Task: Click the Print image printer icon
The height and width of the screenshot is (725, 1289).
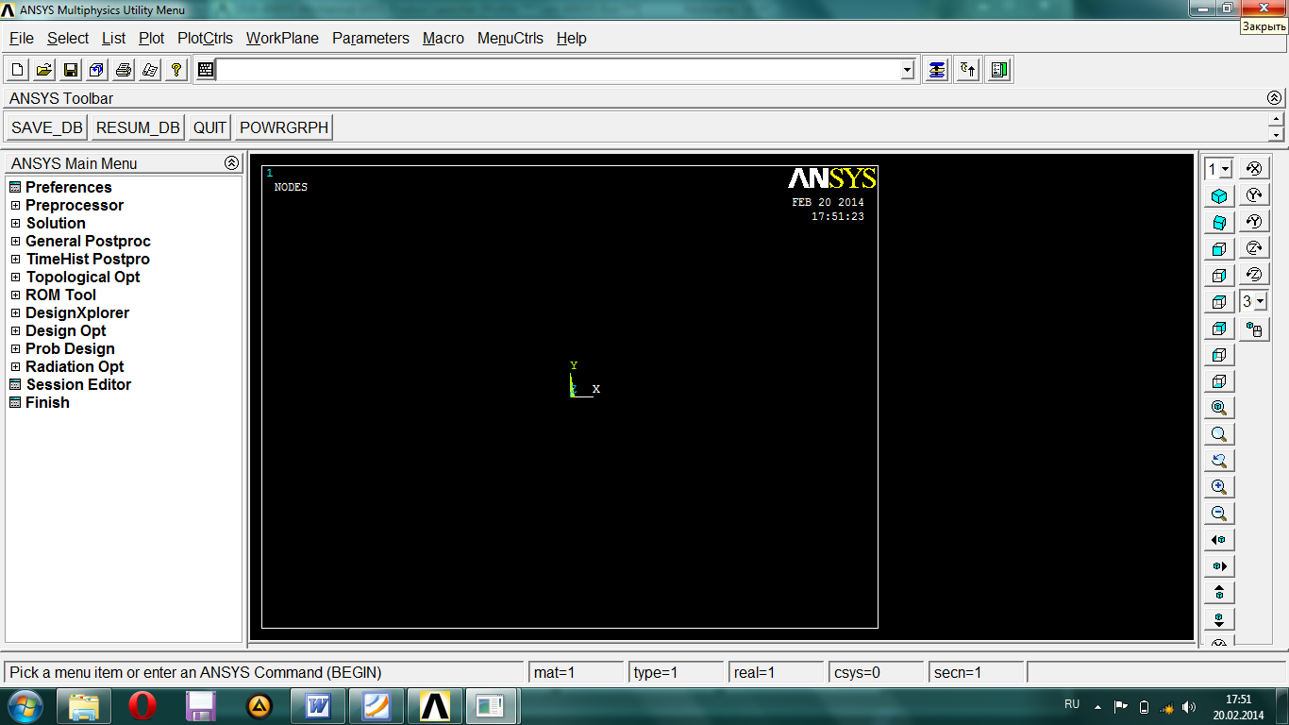Action: pyautogui.click(x=123, y=70)
